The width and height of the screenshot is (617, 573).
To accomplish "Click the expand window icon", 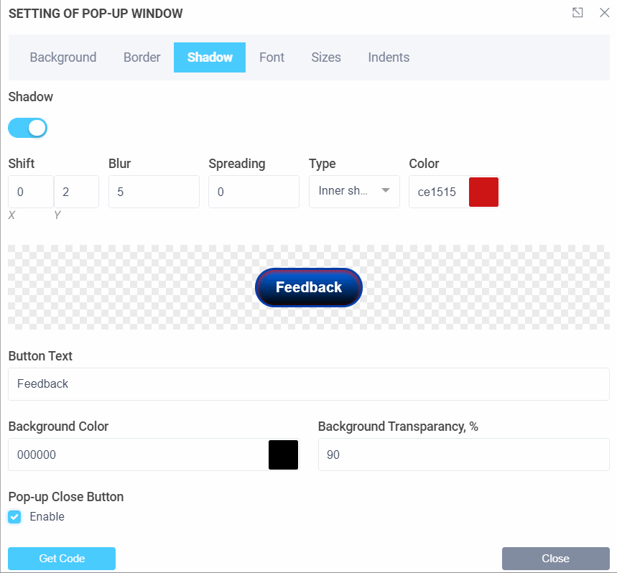I will [577, 13].
